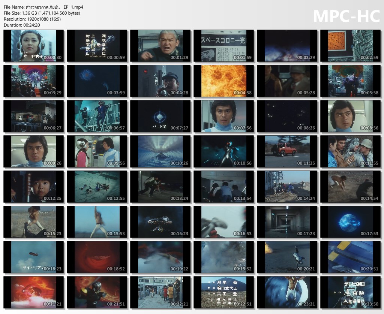This screenshot has width=384, height=314.
Task: Open the flying hero thumbnail at 00:23:21
Action: (287, 293)
